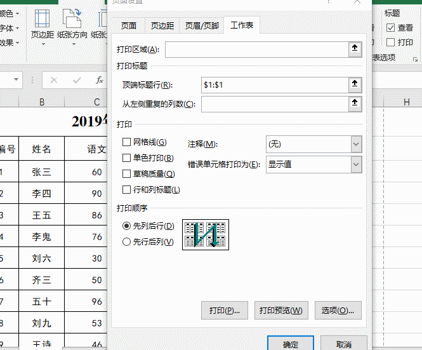
Task: Click the insert function fx icon
Action: [99, 80]
